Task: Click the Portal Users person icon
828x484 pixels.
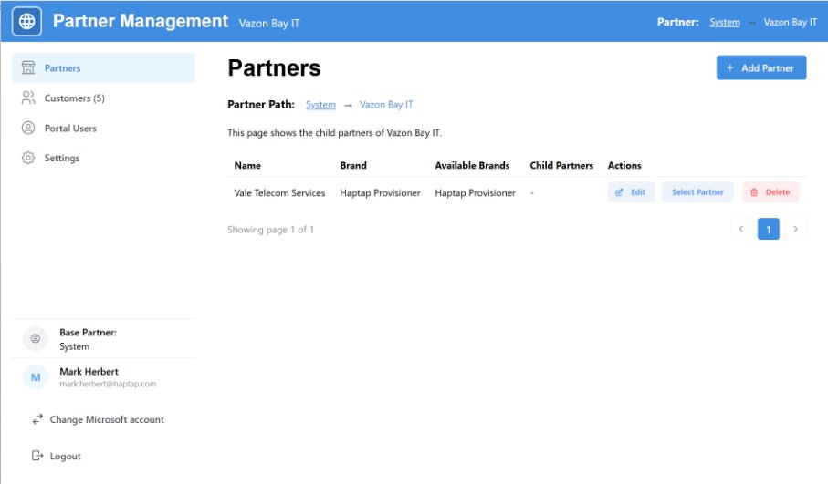Action: point(28,129)
